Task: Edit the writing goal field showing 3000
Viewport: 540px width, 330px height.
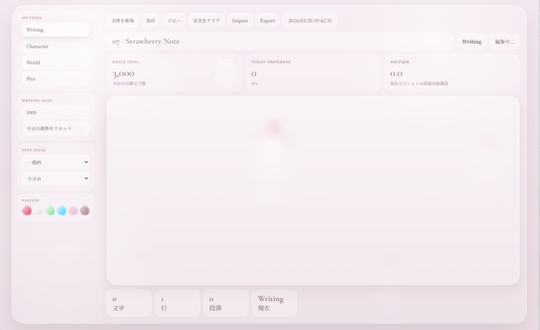Action: (x=55, y=112)
